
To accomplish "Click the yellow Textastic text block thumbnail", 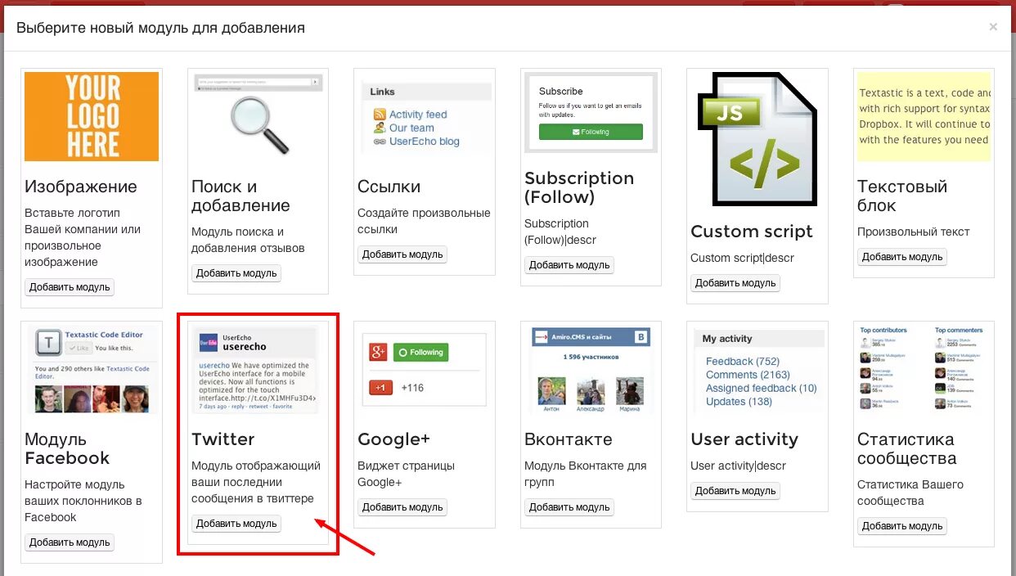I will click(924, 116).
